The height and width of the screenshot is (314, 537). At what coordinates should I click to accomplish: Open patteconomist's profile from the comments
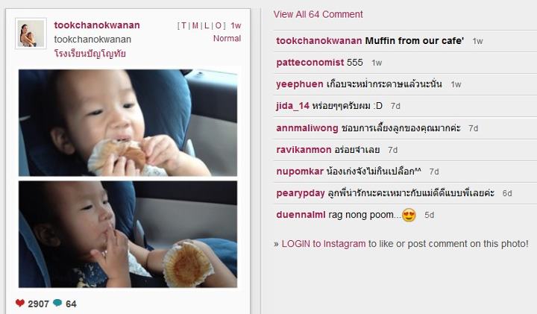(310, 63)
